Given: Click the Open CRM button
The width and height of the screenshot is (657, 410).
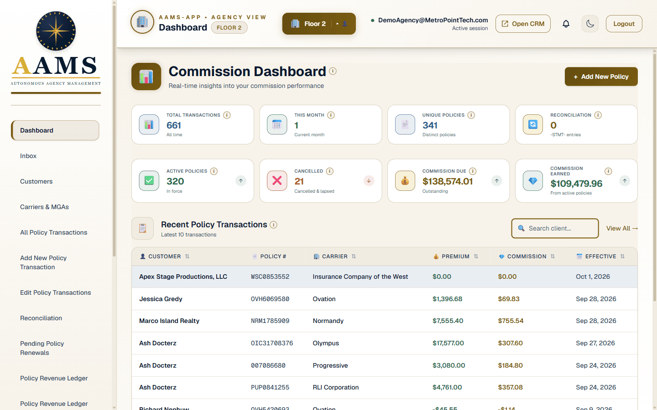Looking at the screenshot, I should coord(523,24).
